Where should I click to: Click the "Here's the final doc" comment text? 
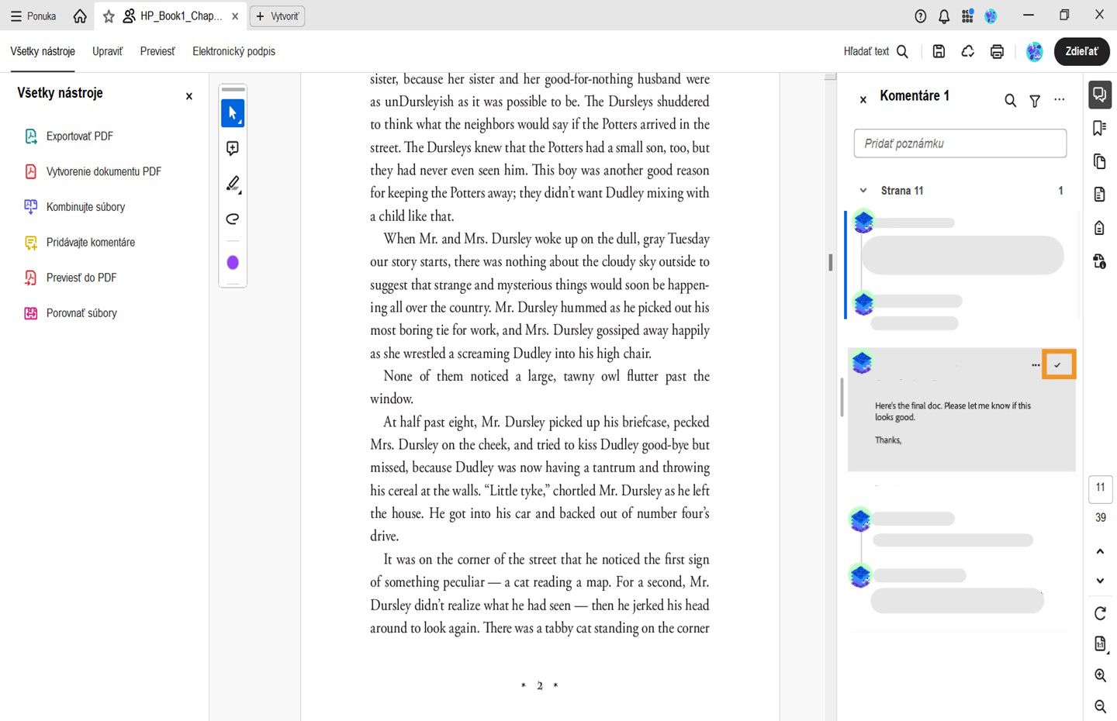[953, 411]
